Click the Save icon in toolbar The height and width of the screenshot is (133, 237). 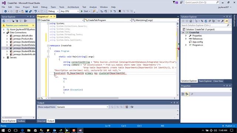pyautogui.click(x=27, y=11)
